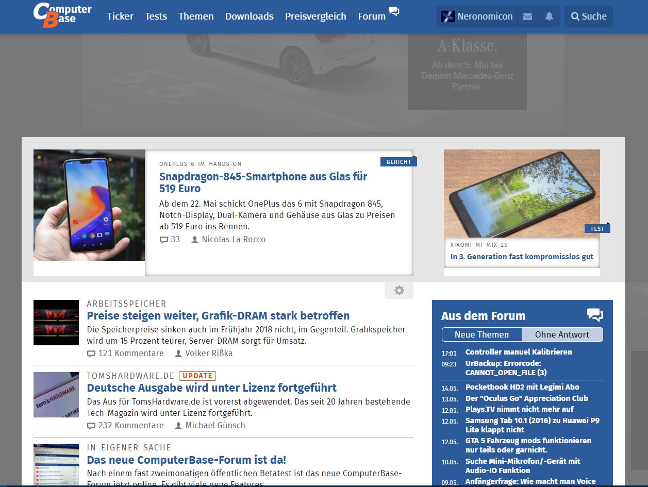
Task: Click the Aus dem Forum heading
Action: tap(483, 316)
